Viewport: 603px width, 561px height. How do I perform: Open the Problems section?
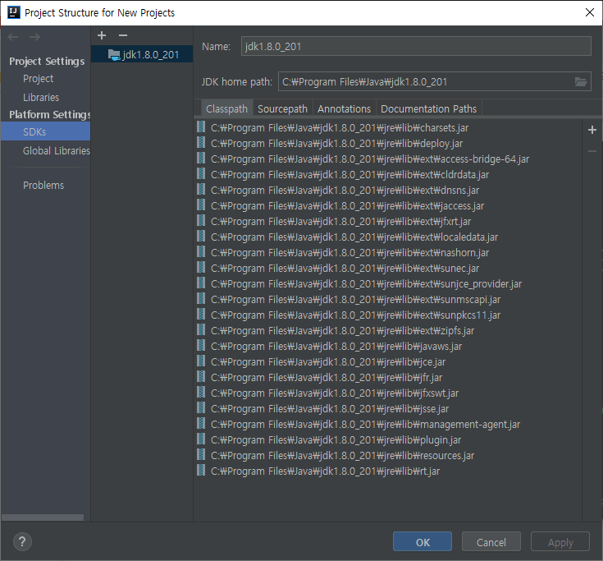(x=43, y=185)
